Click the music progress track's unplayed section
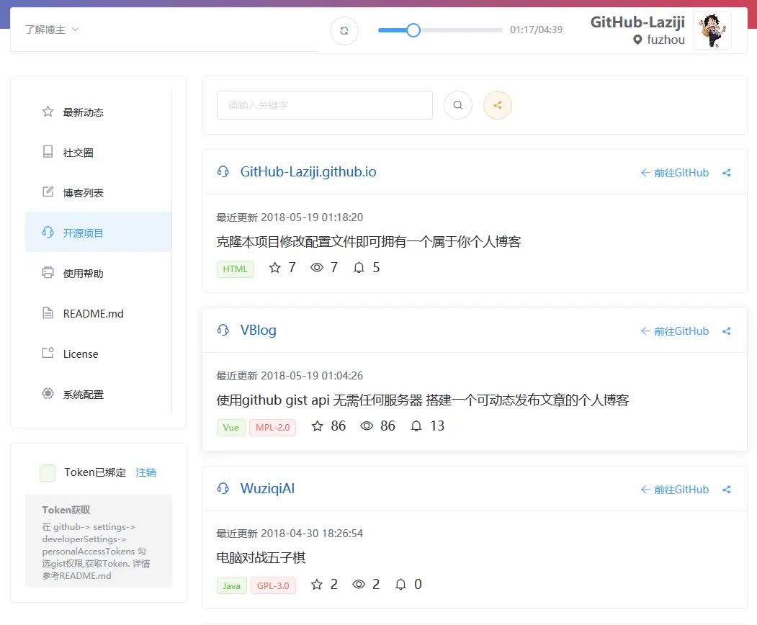757x625 pixels. 461,30
